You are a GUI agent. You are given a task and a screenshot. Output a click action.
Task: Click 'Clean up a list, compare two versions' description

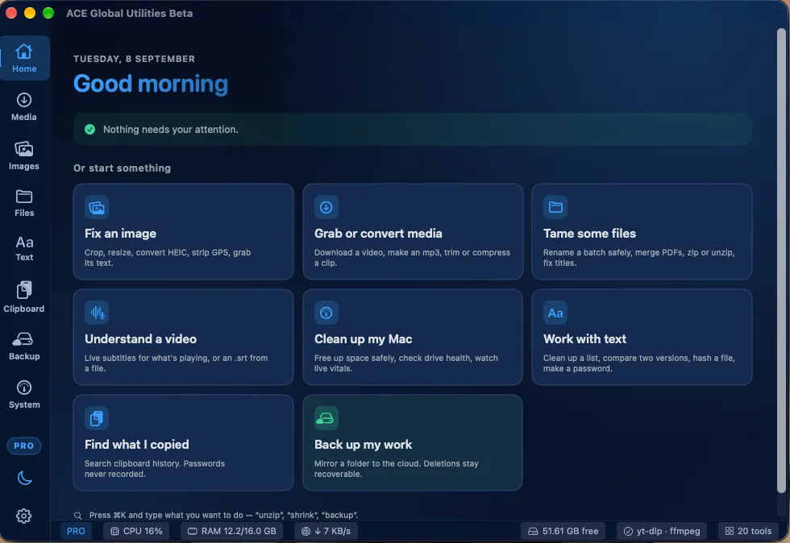[638, 363]
